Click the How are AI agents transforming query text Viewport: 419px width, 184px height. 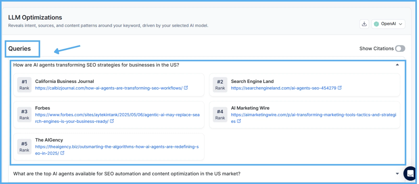click(96, 65)
